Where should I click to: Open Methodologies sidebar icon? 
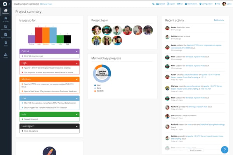click(6, 28)
